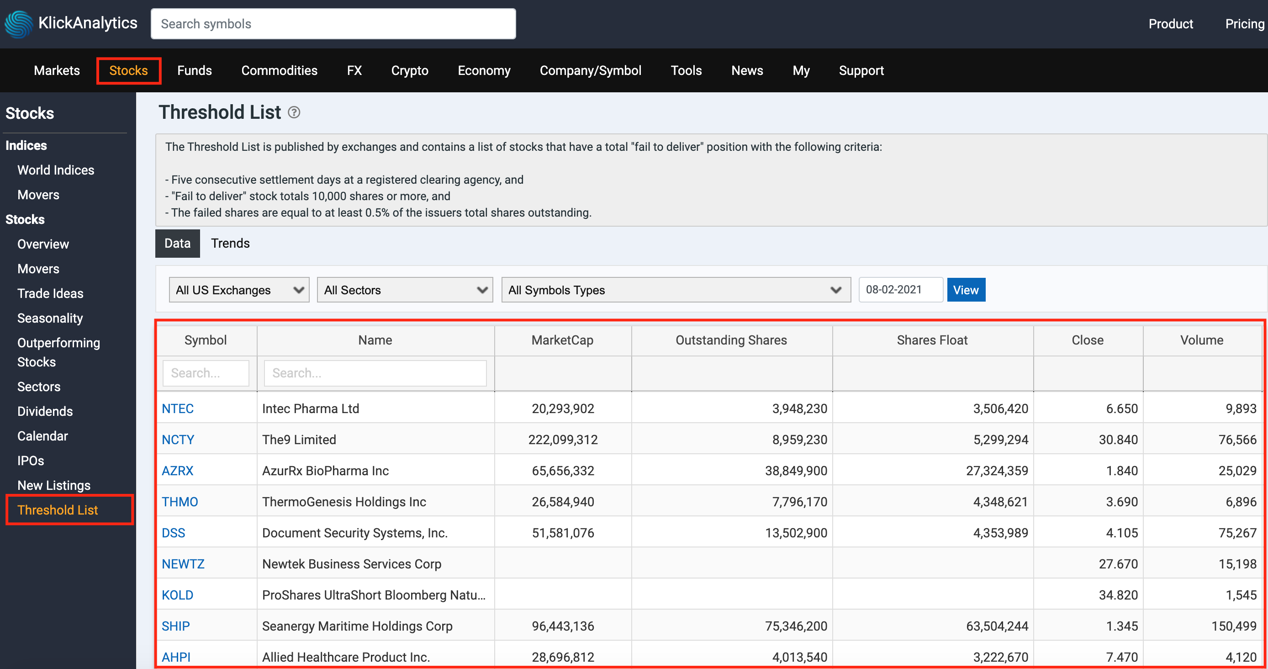This screenshot has height=669, width=1268.
Task: Click the close value 30.840
Action: [x=1118, y=440]
